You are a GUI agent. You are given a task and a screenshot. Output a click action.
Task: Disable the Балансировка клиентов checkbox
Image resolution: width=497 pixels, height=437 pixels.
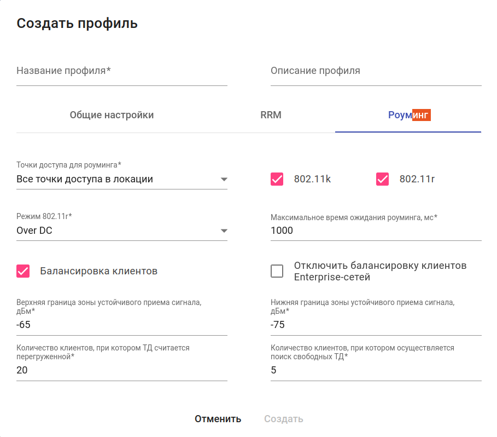point(23,271)
